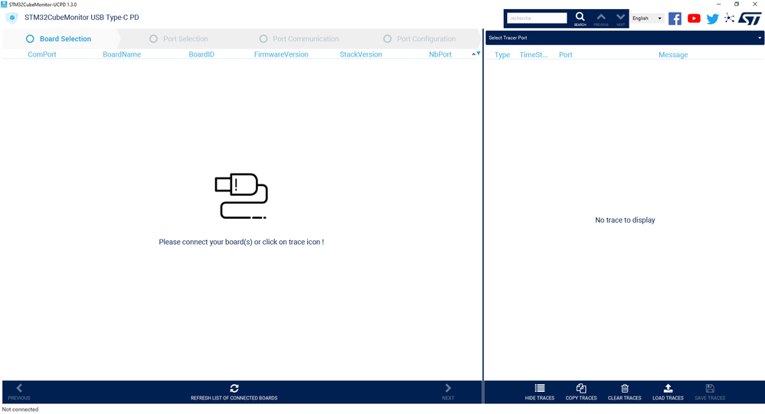
Task: Open the Twitter bird icon
Action: pos(712,18)
